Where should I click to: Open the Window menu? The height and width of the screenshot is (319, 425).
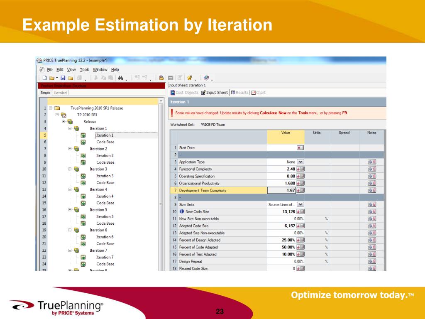click(x=100, y=70)
